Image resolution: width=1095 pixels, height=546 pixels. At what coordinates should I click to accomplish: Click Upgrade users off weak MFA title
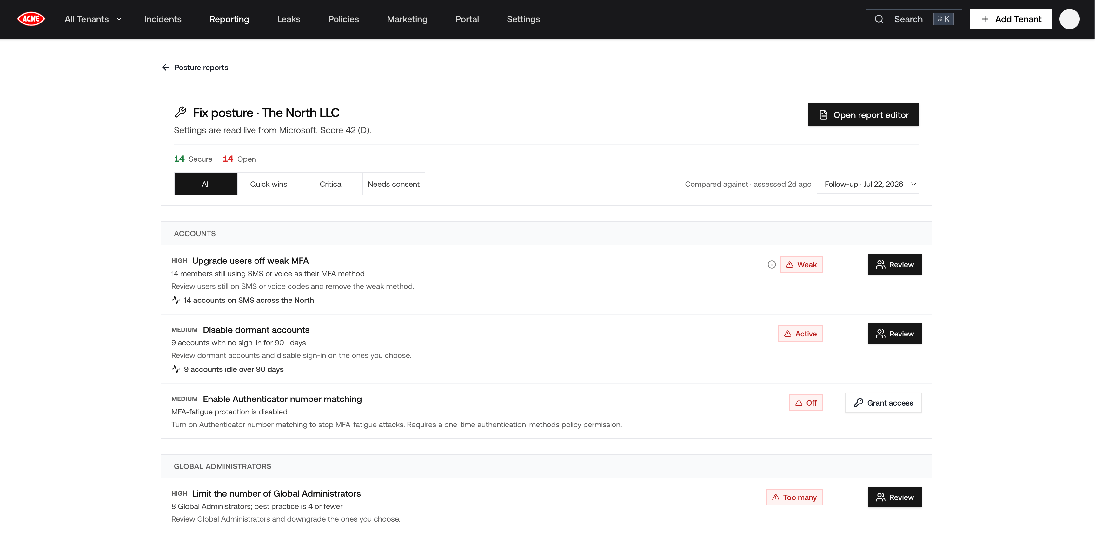[250, 261]
